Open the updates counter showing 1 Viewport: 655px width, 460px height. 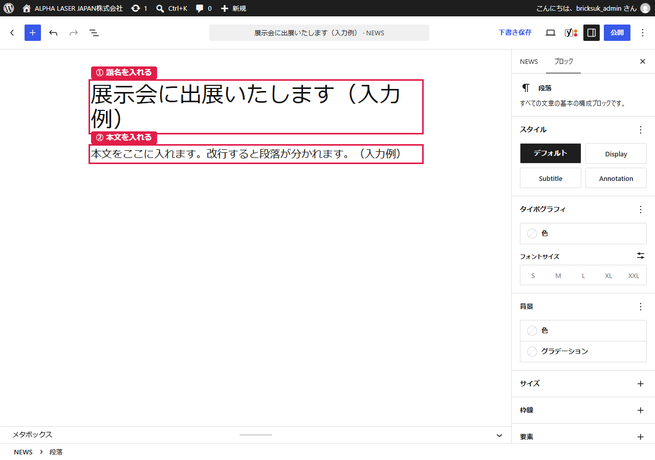pyautogui.click(x=139, y=8)
